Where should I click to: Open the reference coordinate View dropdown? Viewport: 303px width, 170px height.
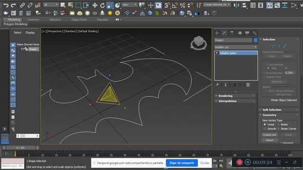pos(130,5)
